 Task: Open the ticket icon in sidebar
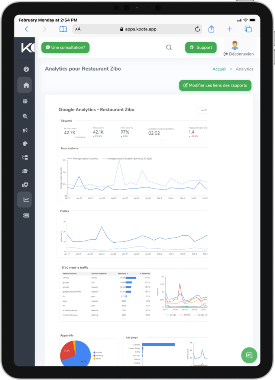click(26, 216)
